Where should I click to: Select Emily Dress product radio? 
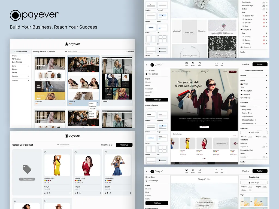106,152
